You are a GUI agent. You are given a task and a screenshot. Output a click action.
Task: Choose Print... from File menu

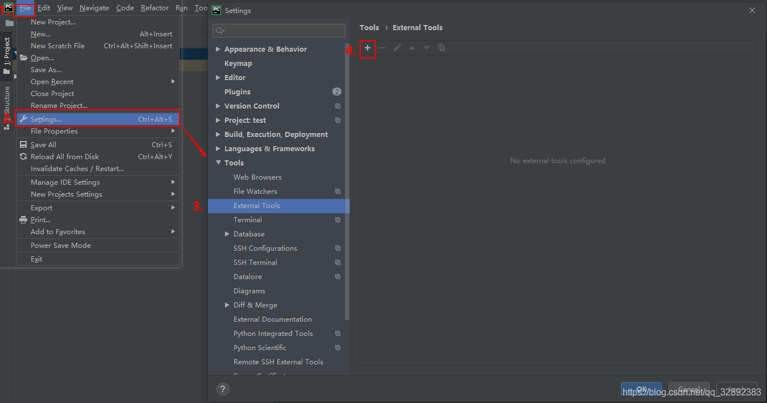pos(98,220)
